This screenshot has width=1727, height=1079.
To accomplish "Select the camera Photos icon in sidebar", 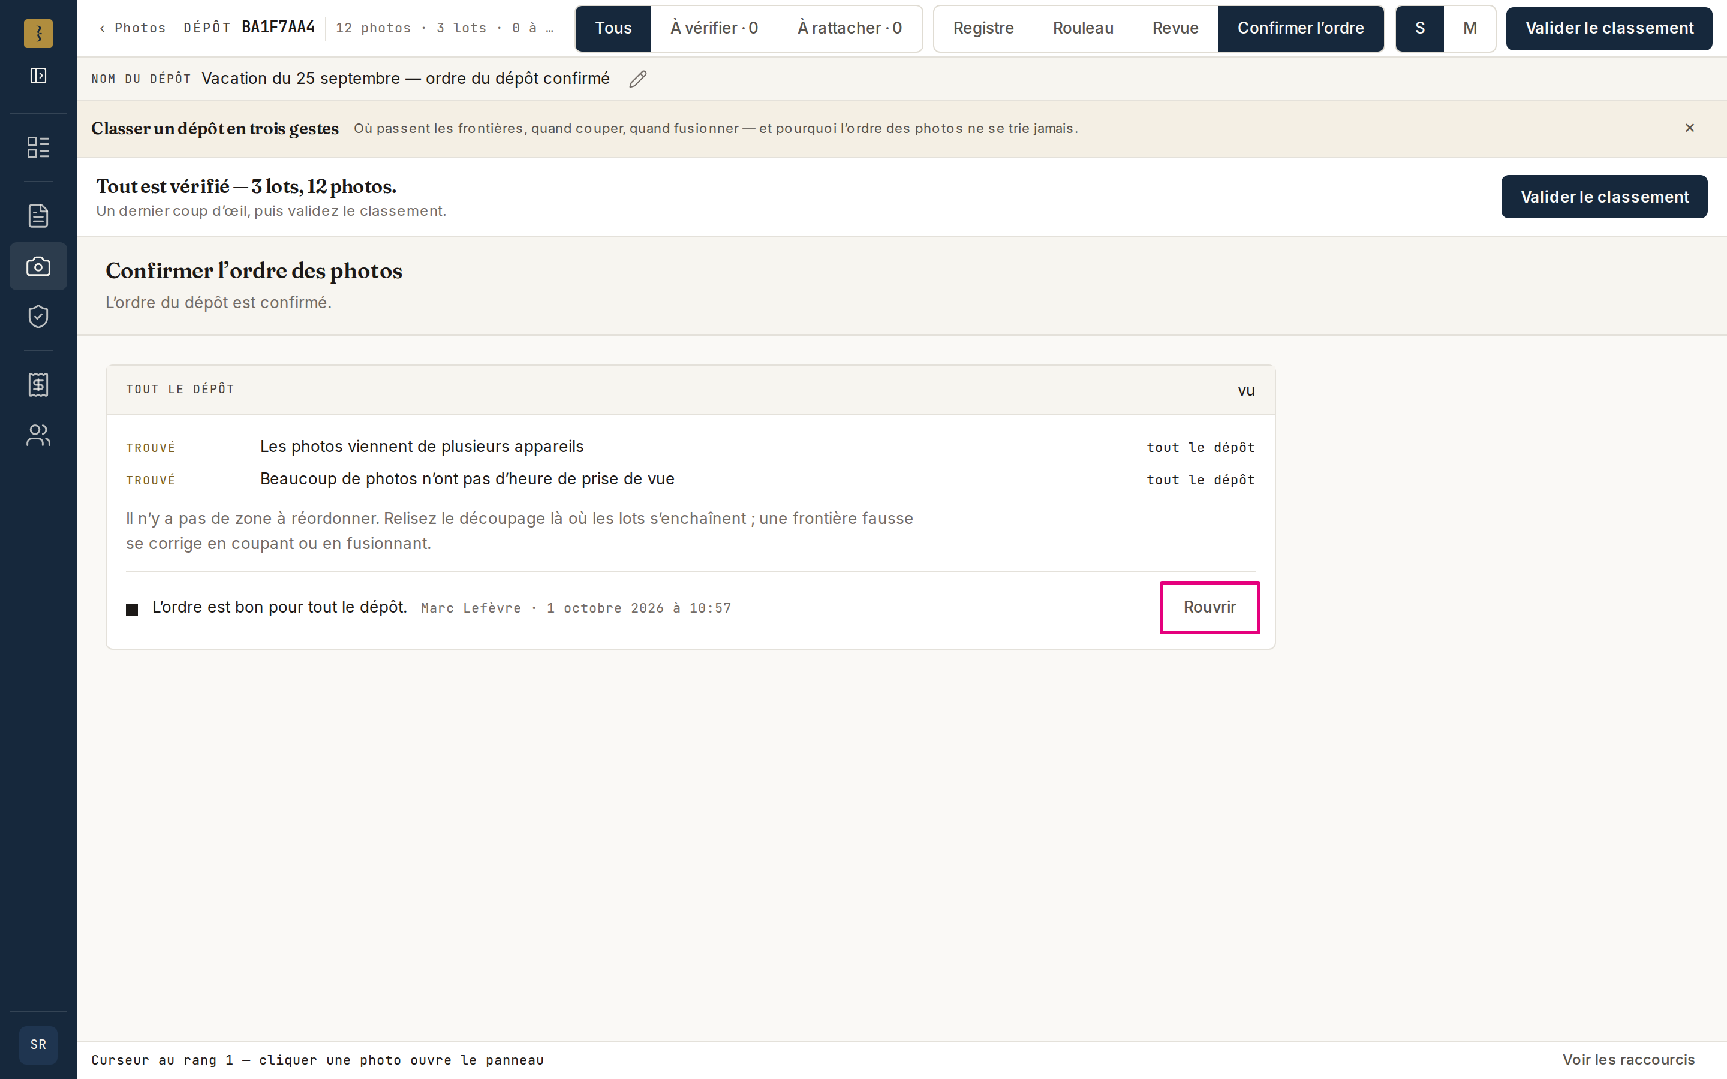I will tap(38, 266).
